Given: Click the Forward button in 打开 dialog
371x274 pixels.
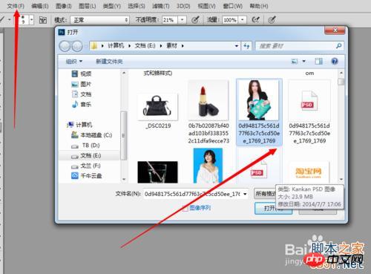Looking at the screenshot, I should click(77, 46).
